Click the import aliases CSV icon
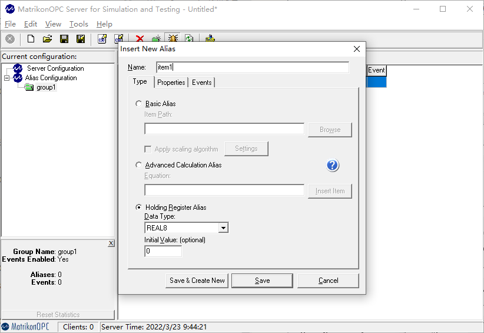This screenshot has width=484, height=333. point(119,38)
